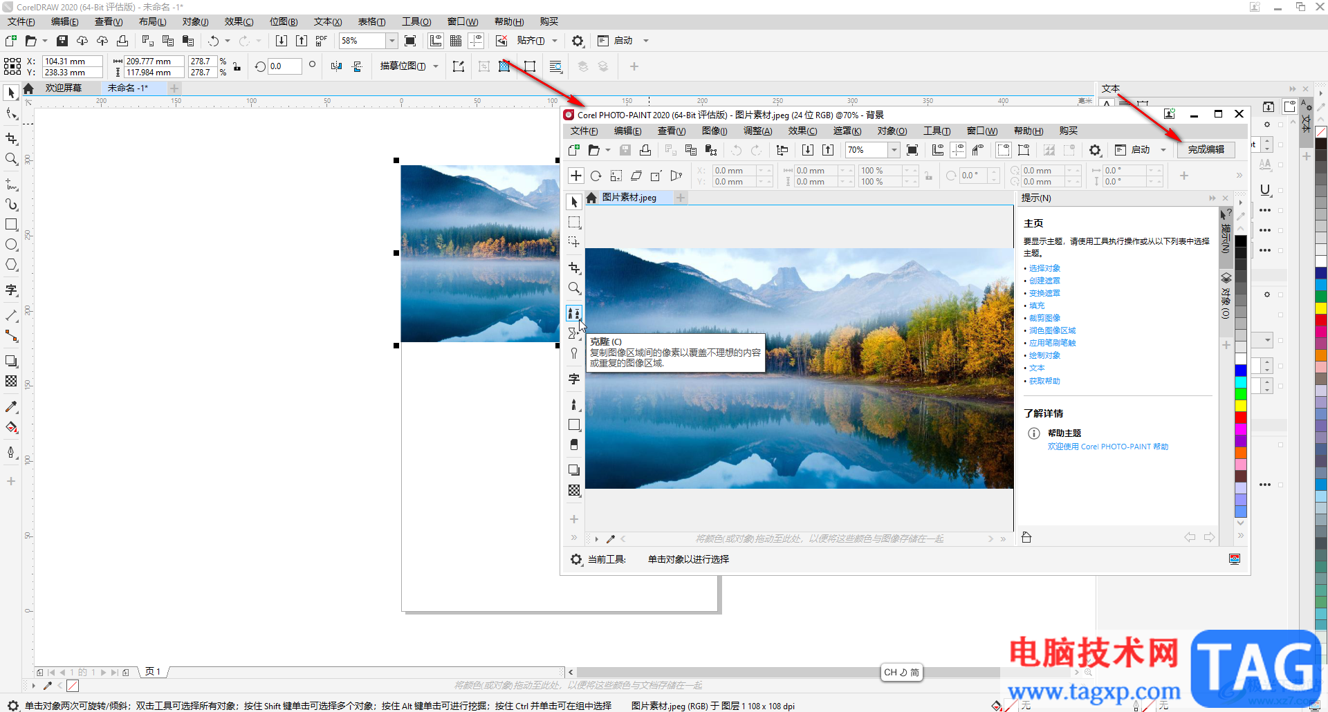Expand the Open file dropdown arrow in CorelDRAW
1328x712 pixels.
point(45,41)
